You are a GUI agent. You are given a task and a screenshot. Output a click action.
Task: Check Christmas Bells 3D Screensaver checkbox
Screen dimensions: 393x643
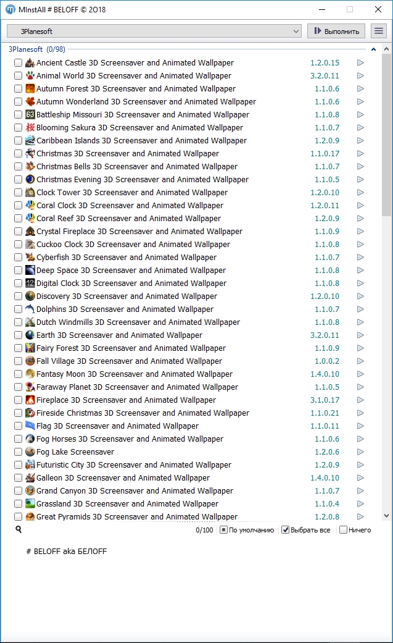(18, 167)
